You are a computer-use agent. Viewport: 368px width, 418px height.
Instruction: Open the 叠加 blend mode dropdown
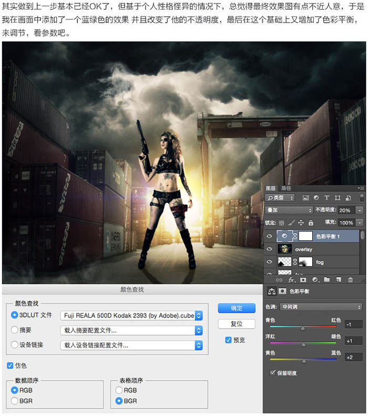tap(289, 210)
